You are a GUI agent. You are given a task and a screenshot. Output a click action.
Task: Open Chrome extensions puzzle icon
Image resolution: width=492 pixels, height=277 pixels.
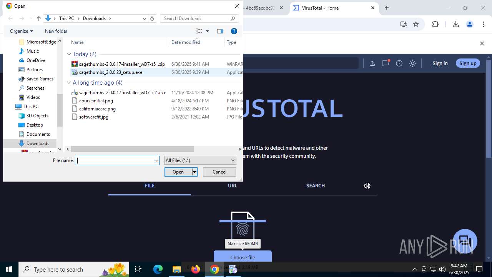coord(435,24)
